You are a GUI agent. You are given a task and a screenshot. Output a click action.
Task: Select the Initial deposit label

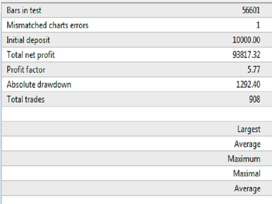click(x=28, y=40)
